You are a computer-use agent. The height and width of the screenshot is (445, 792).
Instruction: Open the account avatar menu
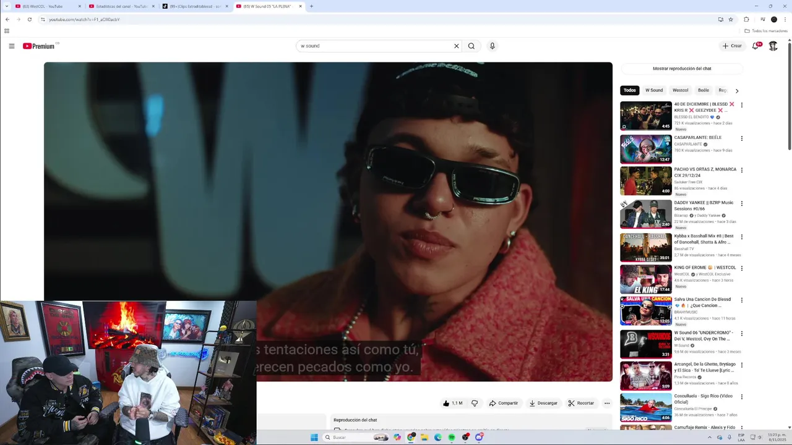pos(773,46)
